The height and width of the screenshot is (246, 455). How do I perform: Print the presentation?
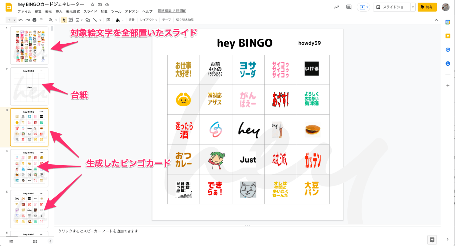pos(34,20)
